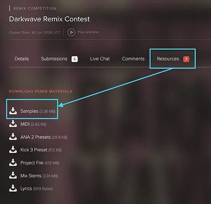
Task: Play the contest preview with circular play button
Action: [x=71, y=32]
